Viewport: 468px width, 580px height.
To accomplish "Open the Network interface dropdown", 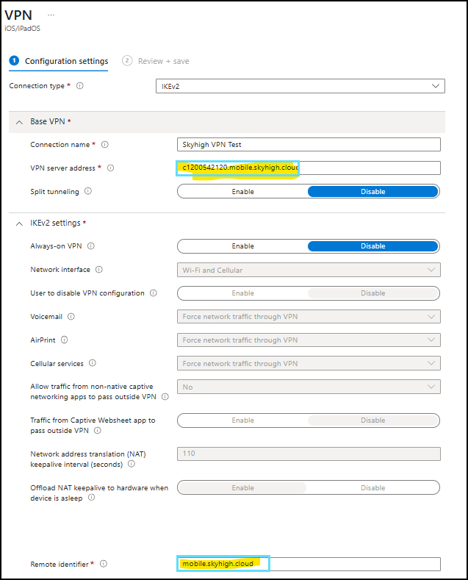I will pos(309,270).
